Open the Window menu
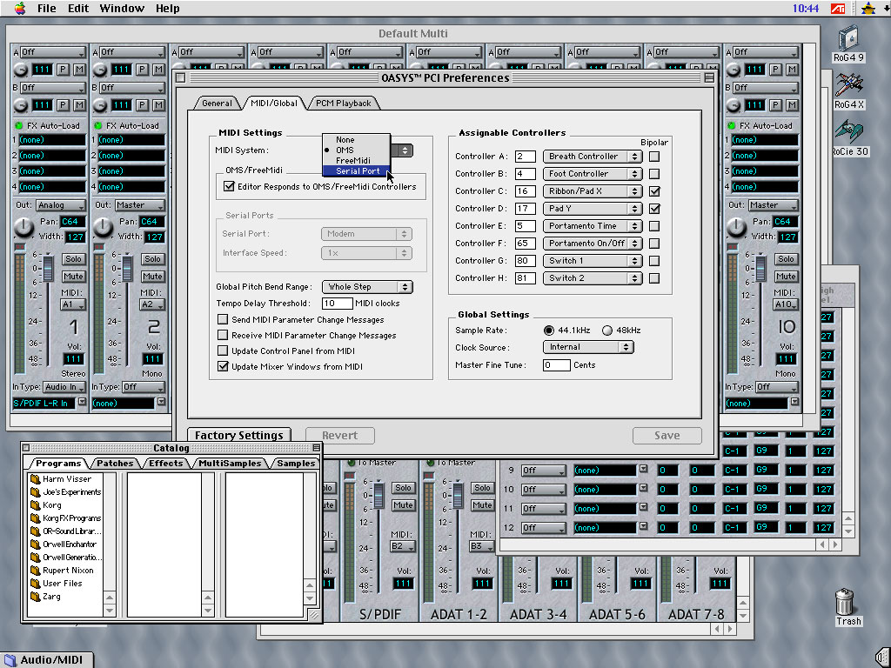891x668 pixels. tap(122, 8)
